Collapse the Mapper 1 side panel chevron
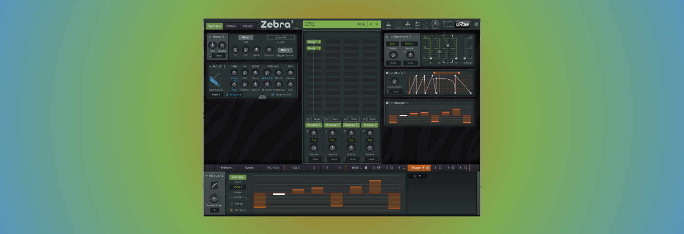 [x=392, y=103]
